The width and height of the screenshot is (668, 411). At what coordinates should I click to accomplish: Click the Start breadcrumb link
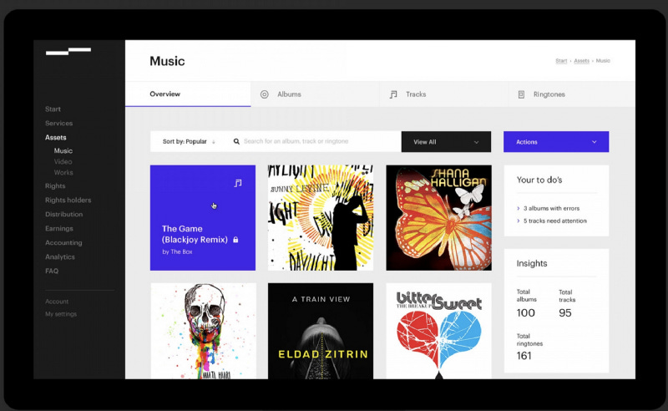561,61
